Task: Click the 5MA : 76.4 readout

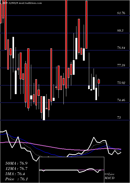Action: 15,174
